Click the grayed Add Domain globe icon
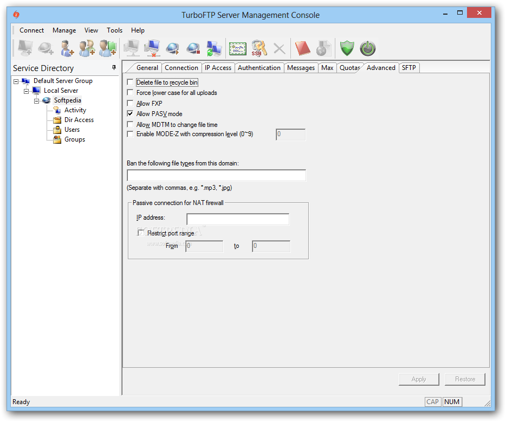 46,48
